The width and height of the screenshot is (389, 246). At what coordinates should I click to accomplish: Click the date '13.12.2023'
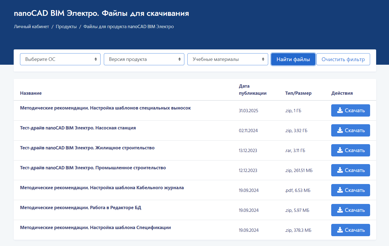click(248, 150)
